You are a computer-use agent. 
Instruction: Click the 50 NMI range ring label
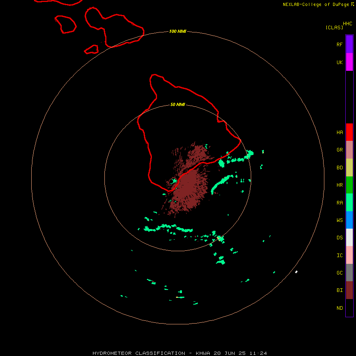click(178, 105)
